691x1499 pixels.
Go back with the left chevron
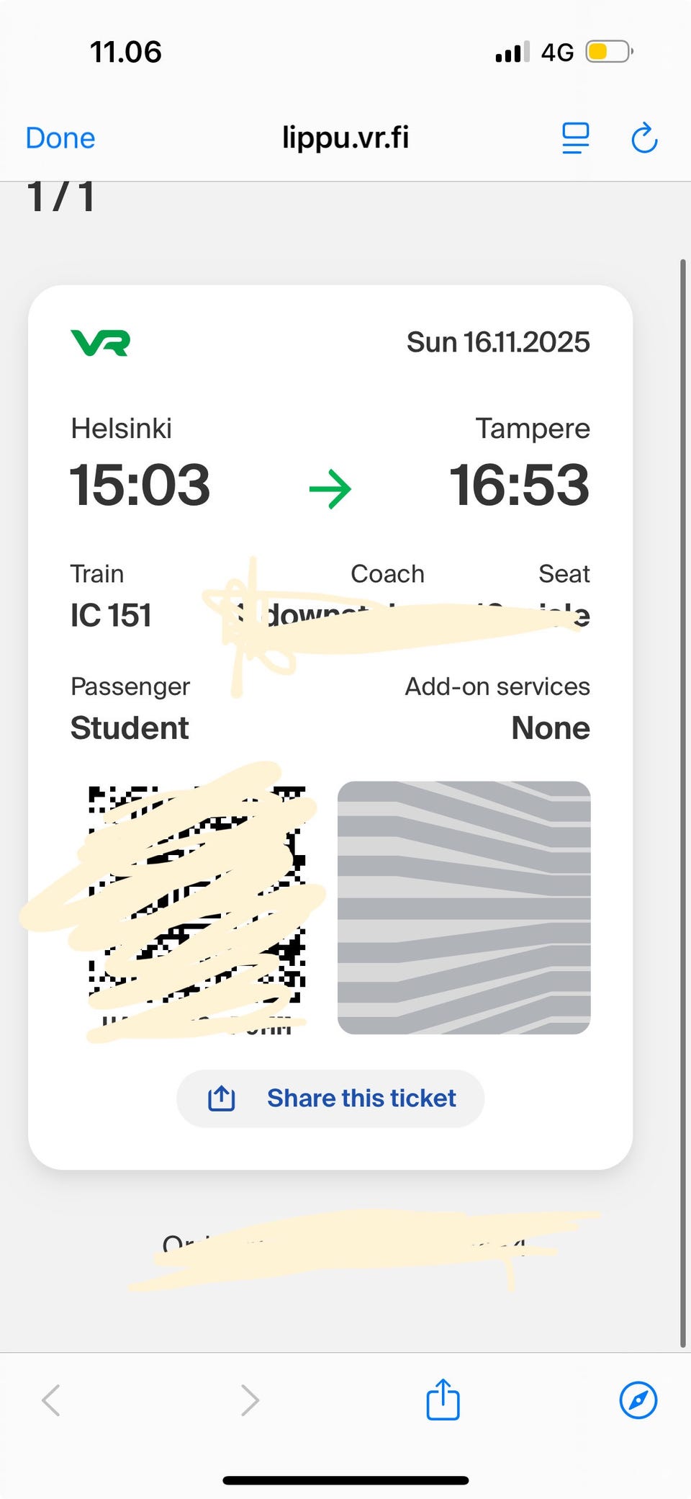pos(51,1400)
